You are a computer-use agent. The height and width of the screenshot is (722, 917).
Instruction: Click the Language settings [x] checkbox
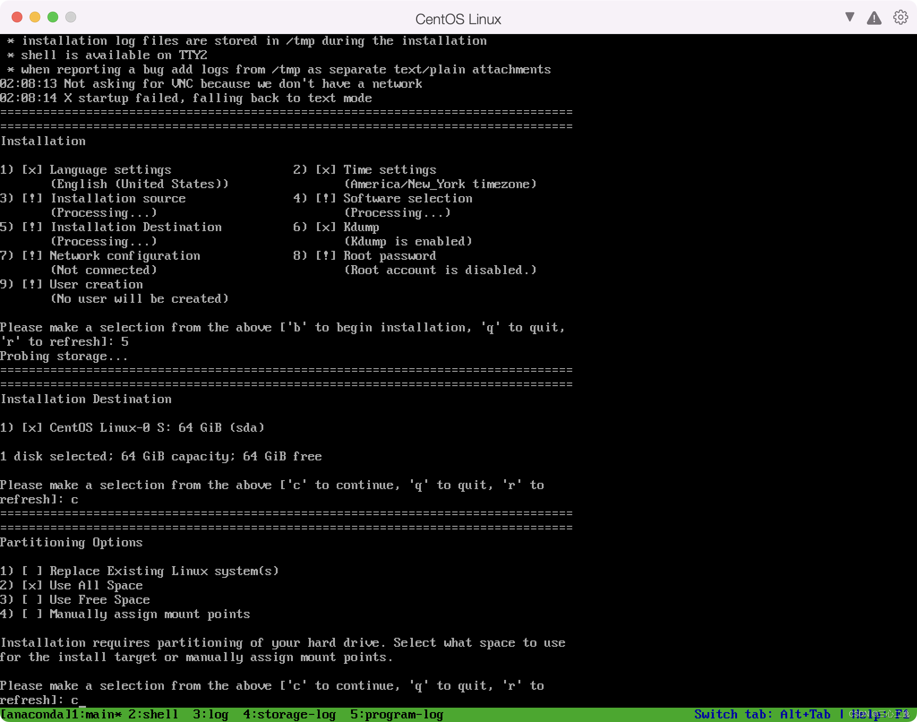32,170
